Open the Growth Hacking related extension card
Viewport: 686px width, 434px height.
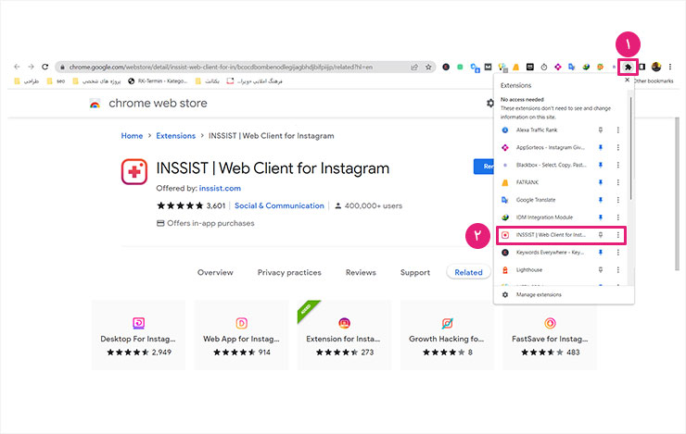(x=447, y=335)
